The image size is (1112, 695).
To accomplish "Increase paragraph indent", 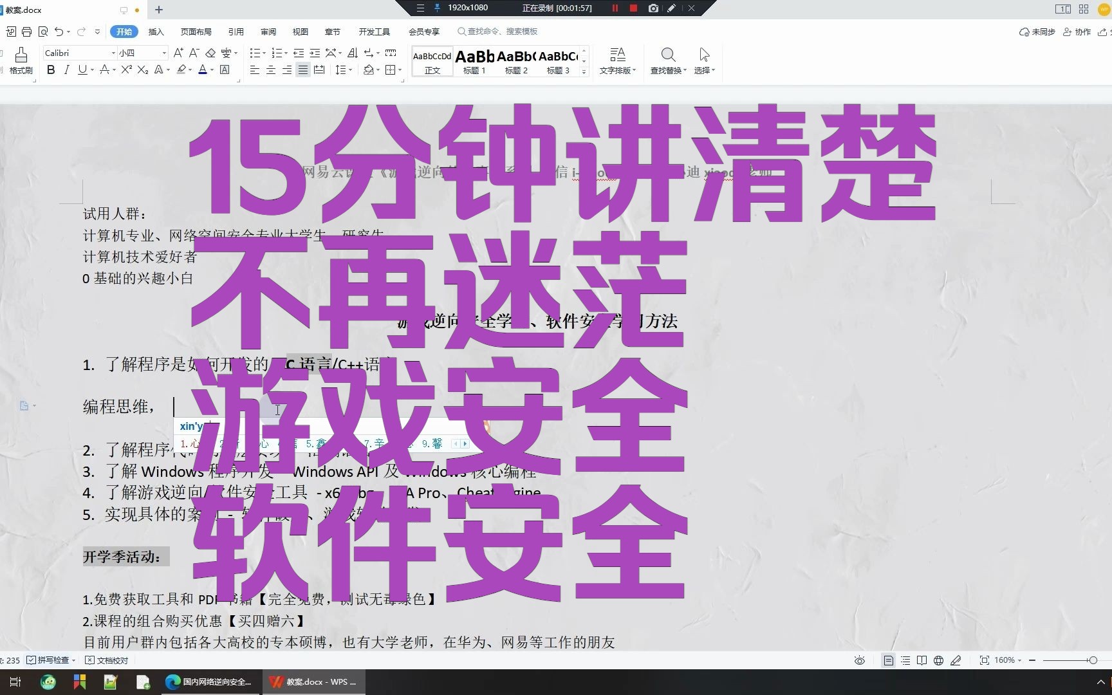I will [315, 53].
